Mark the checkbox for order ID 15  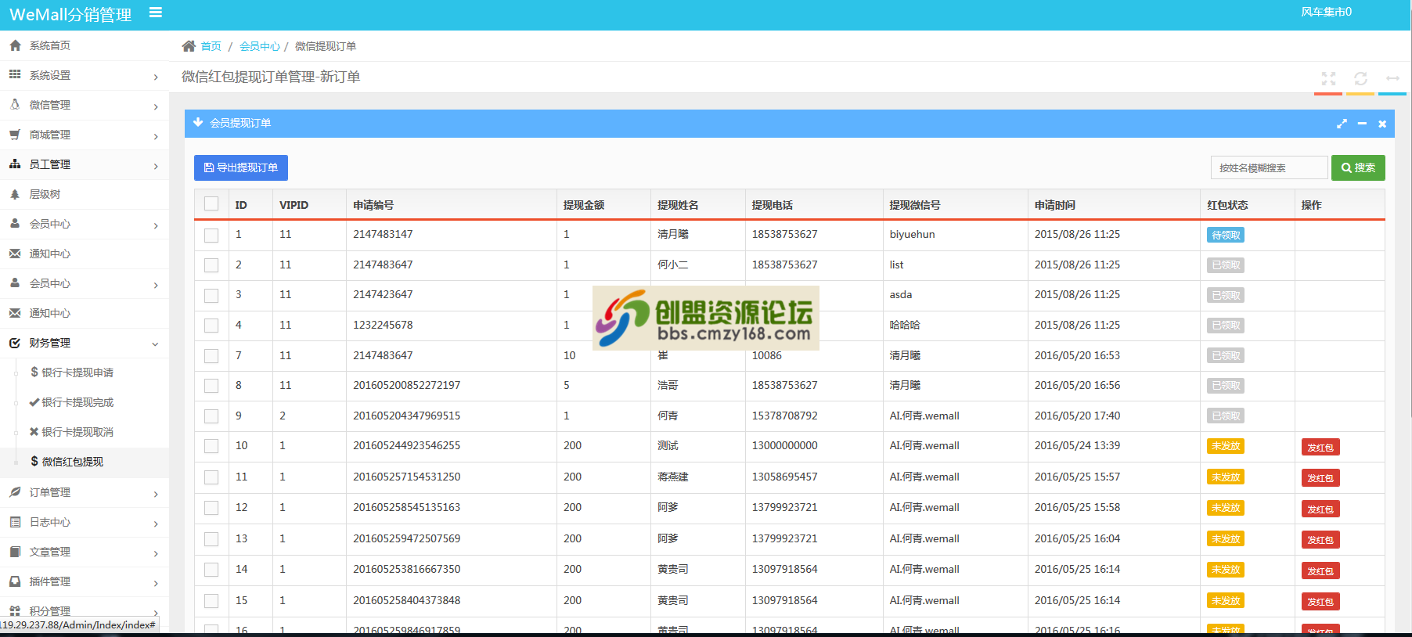click(x=211, y=601)
